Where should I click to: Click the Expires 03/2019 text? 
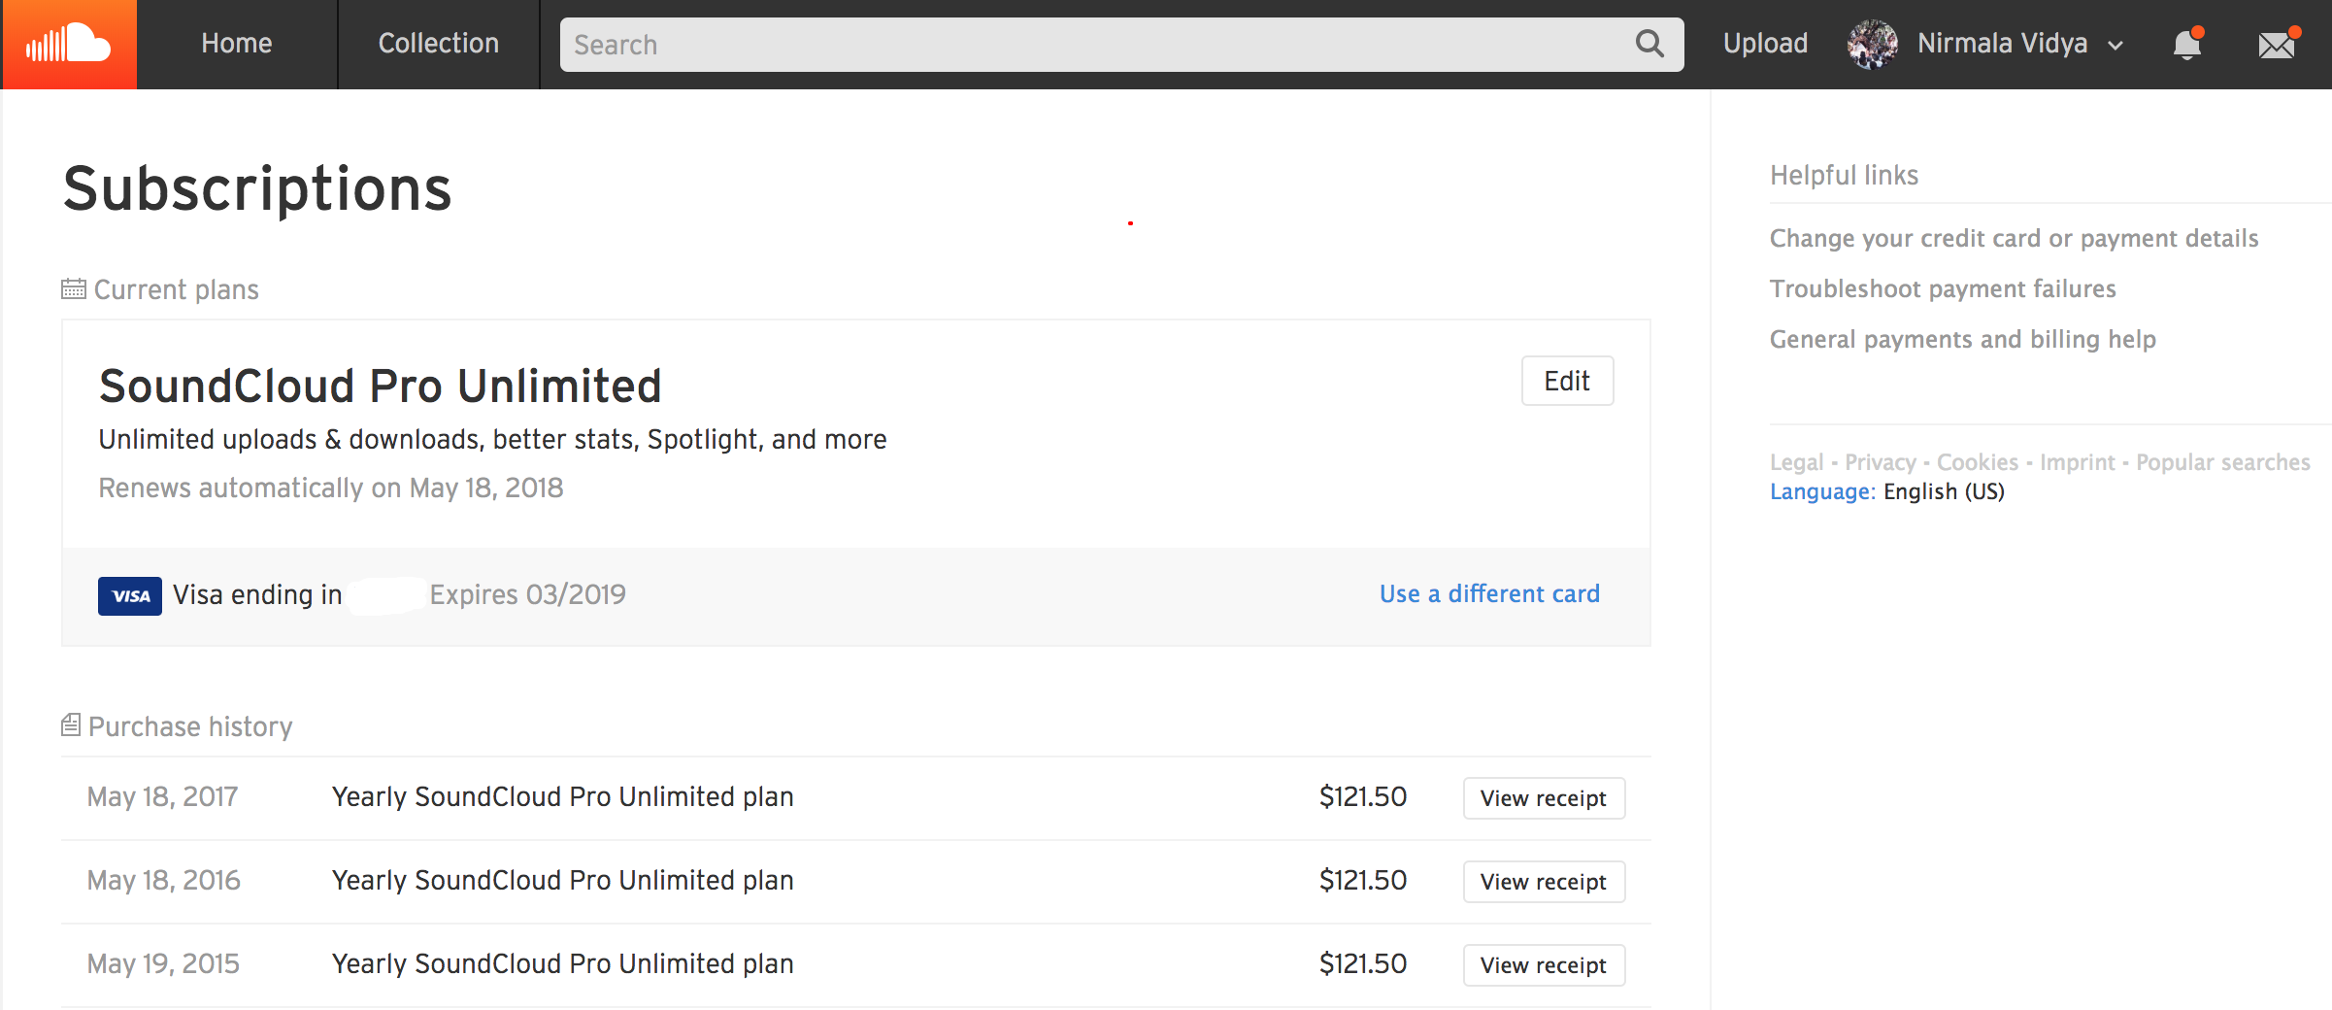[528, 594]
